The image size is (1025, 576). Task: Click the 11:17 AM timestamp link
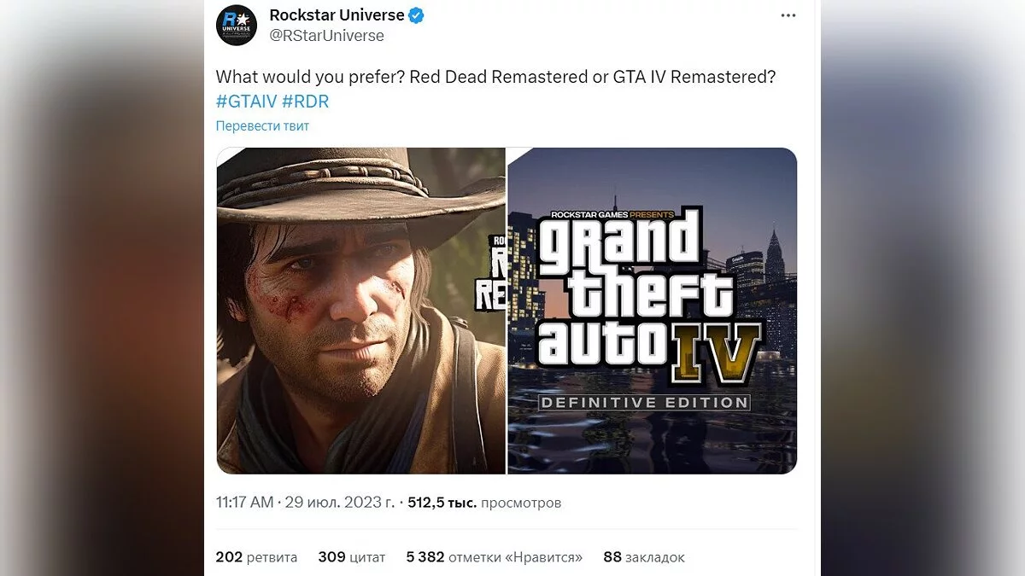pos(244,503)
